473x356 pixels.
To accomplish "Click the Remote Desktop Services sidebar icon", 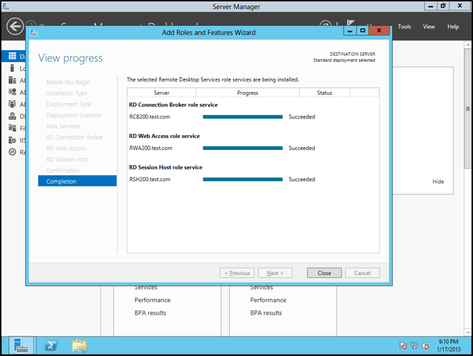I will click(13, 152).
